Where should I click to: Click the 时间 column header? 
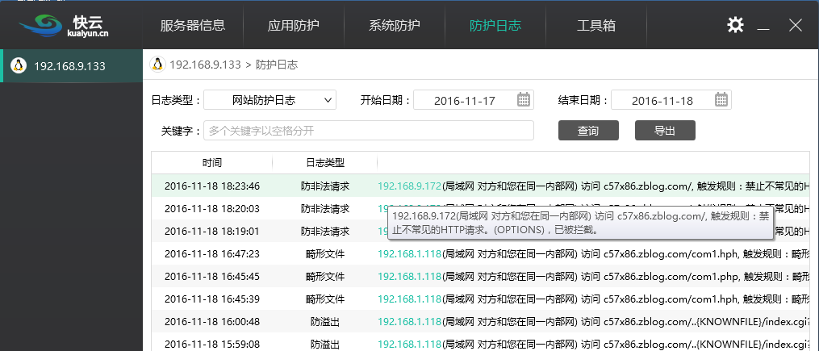(x=212, y=162)
